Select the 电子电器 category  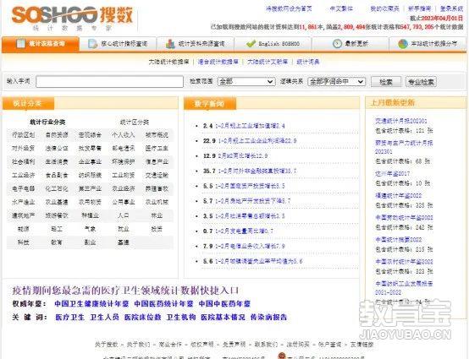24,188
